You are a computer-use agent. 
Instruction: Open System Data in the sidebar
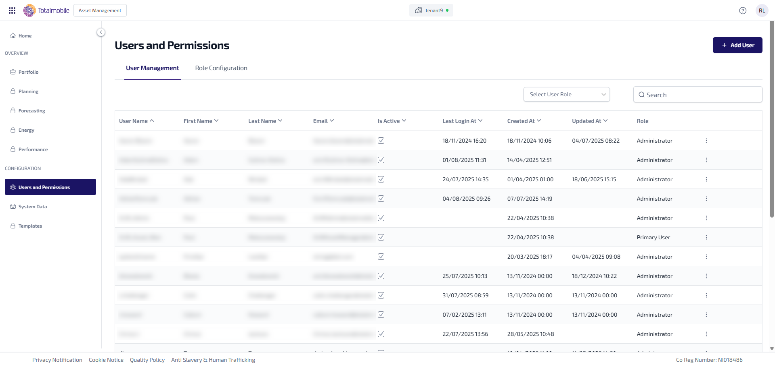click(32, 207)
